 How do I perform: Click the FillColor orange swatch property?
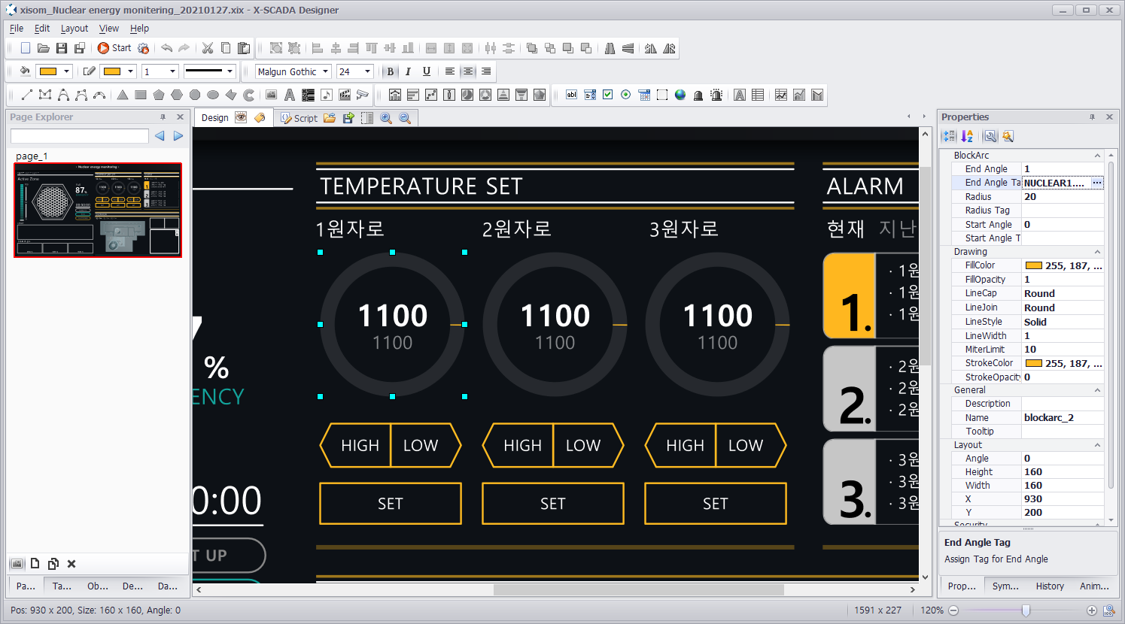click(x=1034, y=265)
